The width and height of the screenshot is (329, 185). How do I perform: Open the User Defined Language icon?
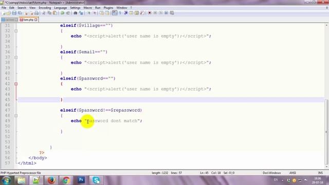(x=131, y=13)
